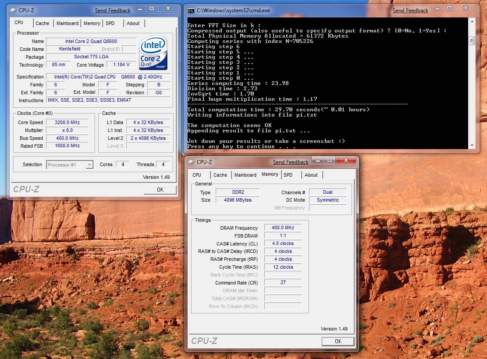
Task: Click the cmd console scroll down arrow
Action: pos(472,146)
